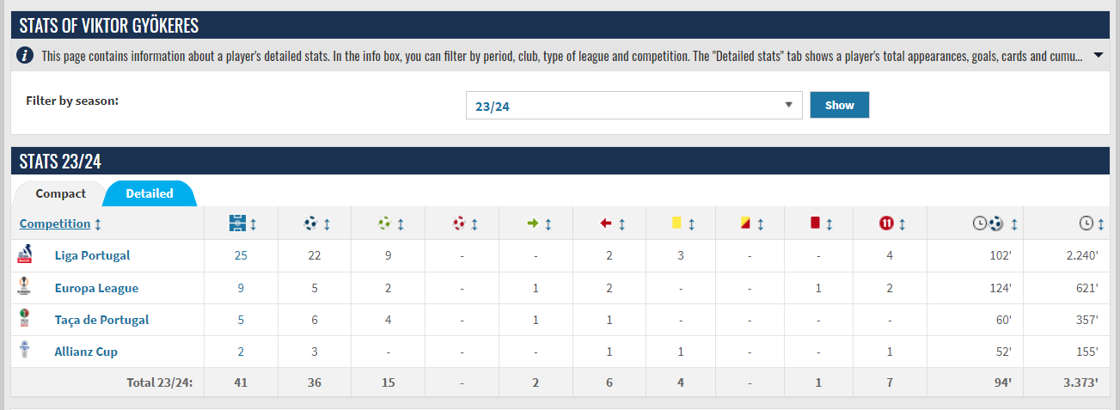The height and width of the screenshot is (410, 1120).
Task: Expand the info description arrow
Action: [1098, 56]
